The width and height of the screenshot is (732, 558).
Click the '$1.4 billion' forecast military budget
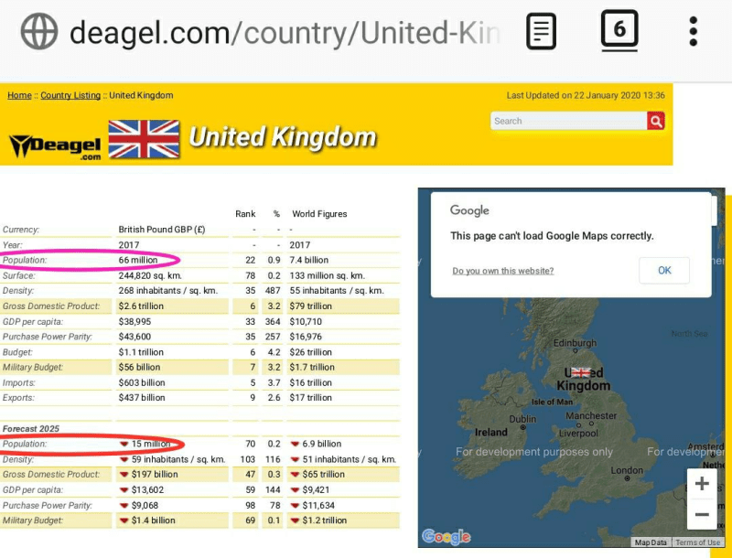(x=153, y=520)
